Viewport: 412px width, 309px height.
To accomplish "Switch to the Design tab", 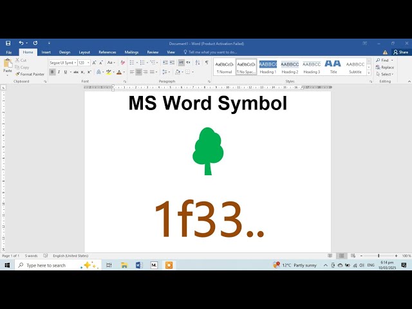I will (64, 52).
